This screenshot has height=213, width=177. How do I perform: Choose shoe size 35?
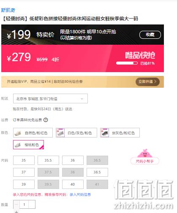click(24, 160)
